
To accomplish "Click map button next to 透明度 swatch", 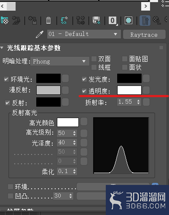I will (x=146, y=90).
